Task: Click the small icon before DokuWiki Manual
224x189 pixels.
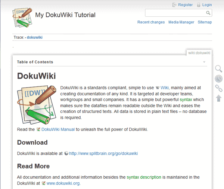Action: click(x=38, y=129)
